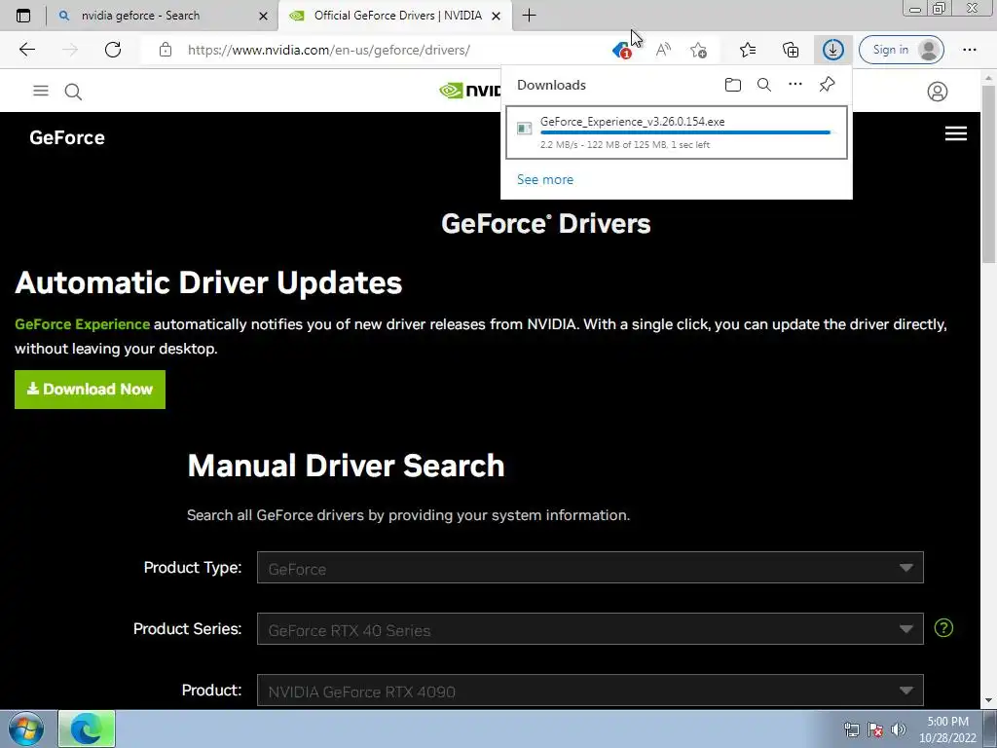Click the page vertical scrollbar thumb
Image resolution: width=997 pixels, height=748 pixels.
click(x=988, y=173)
